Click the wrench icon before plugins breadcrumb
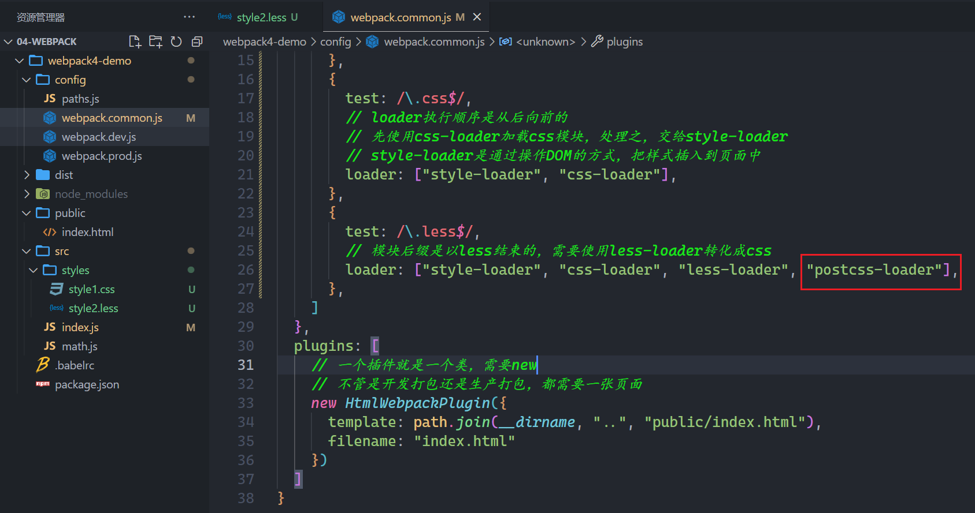This screenshot has width=975, height=513. pos(597,42)
